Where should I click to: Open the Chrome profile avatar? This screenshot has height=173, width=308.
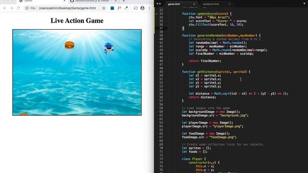click(142, 8)
